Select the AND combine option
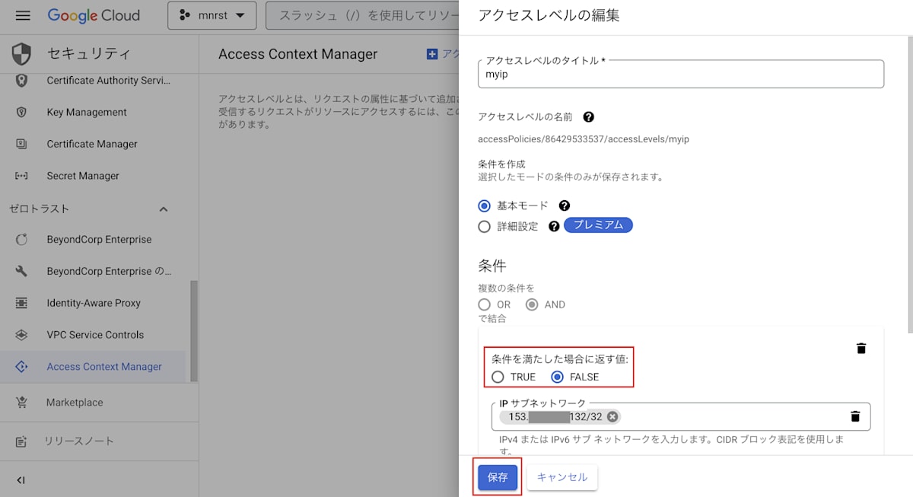 [x=532, y=304]
